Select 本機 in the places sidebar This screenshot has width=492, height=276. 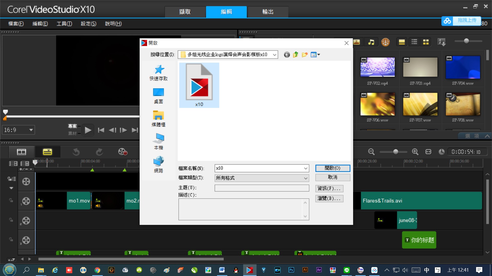tap(159, 142)
